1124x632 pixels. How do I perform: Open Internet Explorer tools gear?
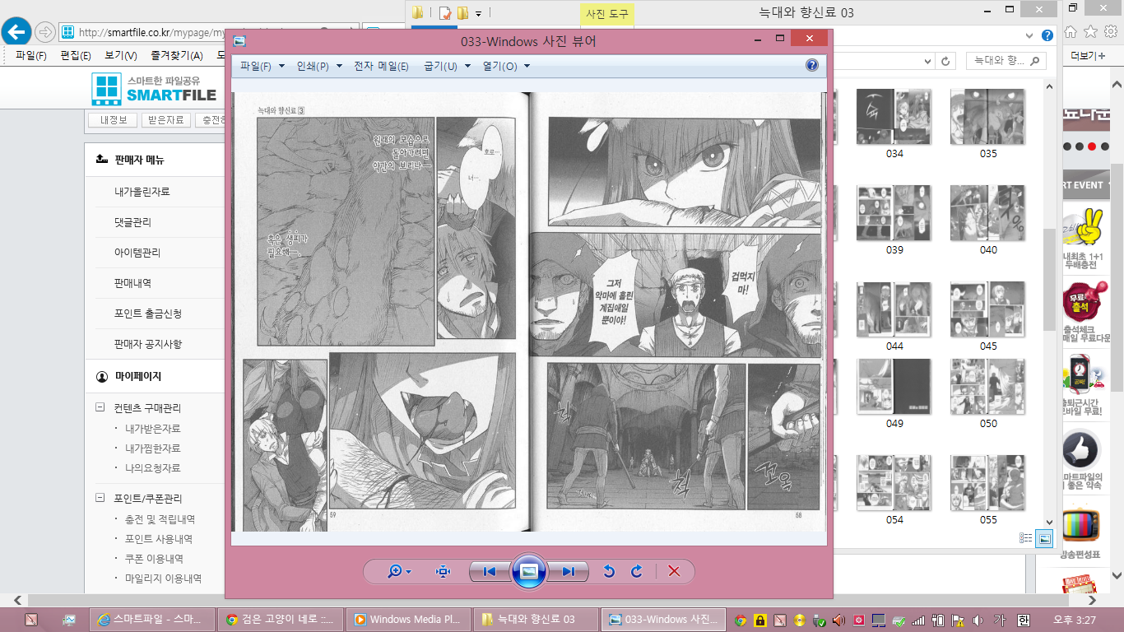point(1109,32)
